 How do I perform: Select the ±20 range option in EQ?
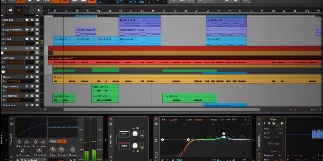228,119
